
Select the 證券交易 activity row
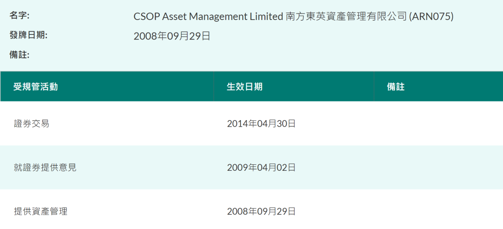[32, 123]
